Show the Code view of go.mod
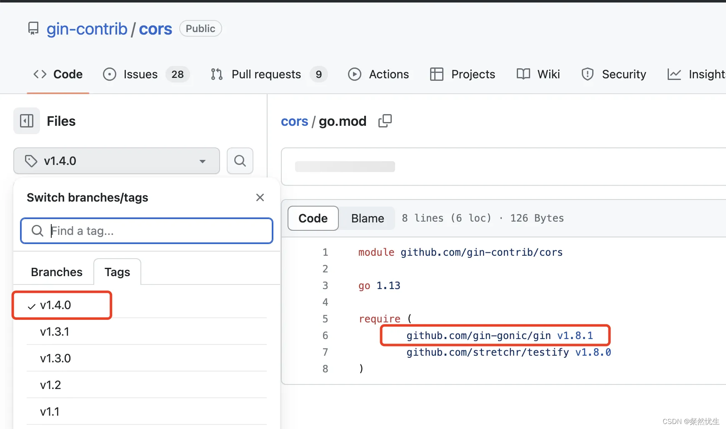 pos(313,218)
